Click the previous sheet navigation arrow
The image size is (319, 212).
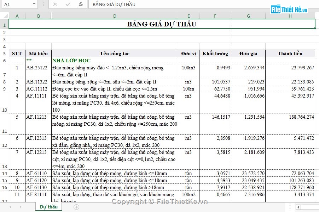(x=10, y=207)
